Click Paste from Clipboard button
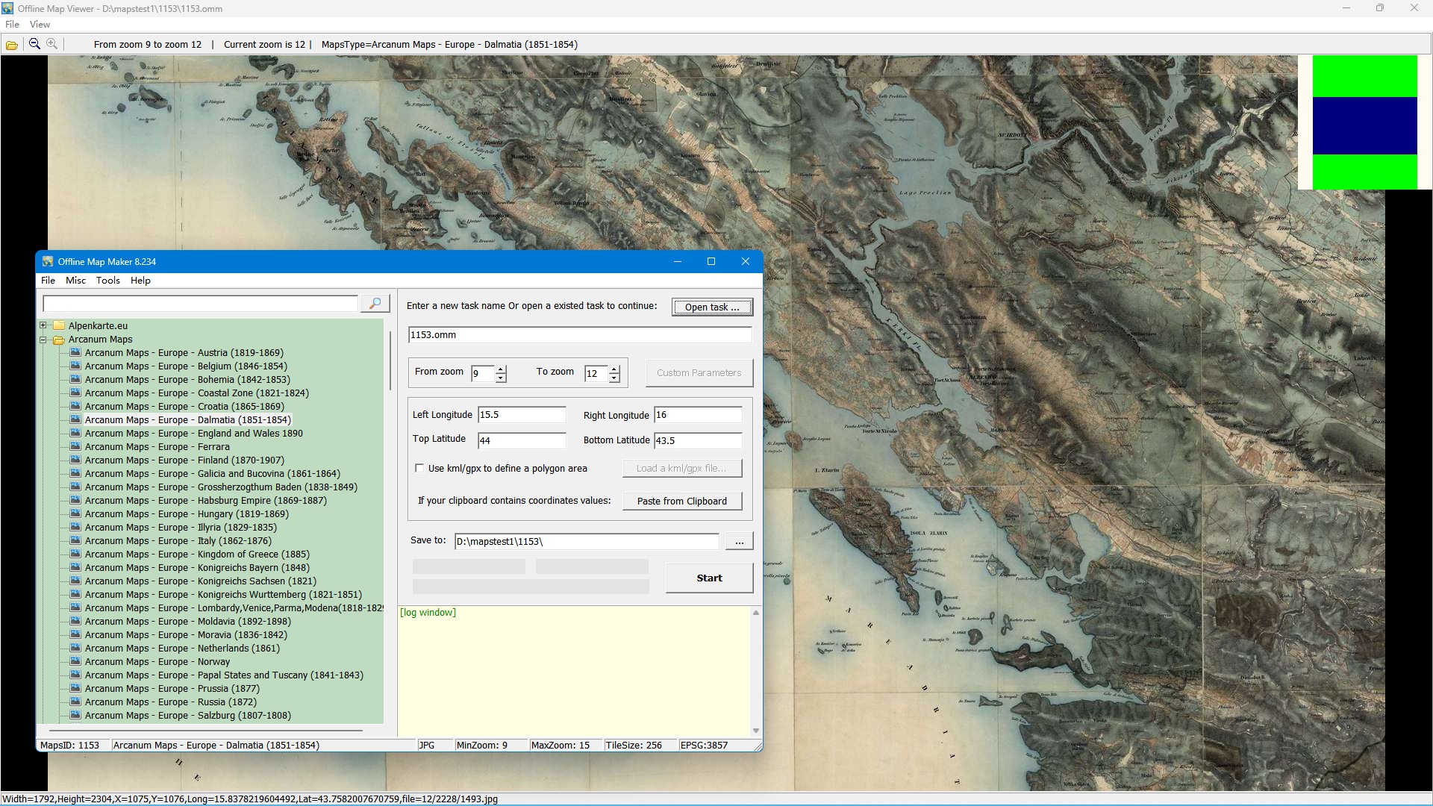The width and height of the screenshot is (1433, 806). [682, 501]
